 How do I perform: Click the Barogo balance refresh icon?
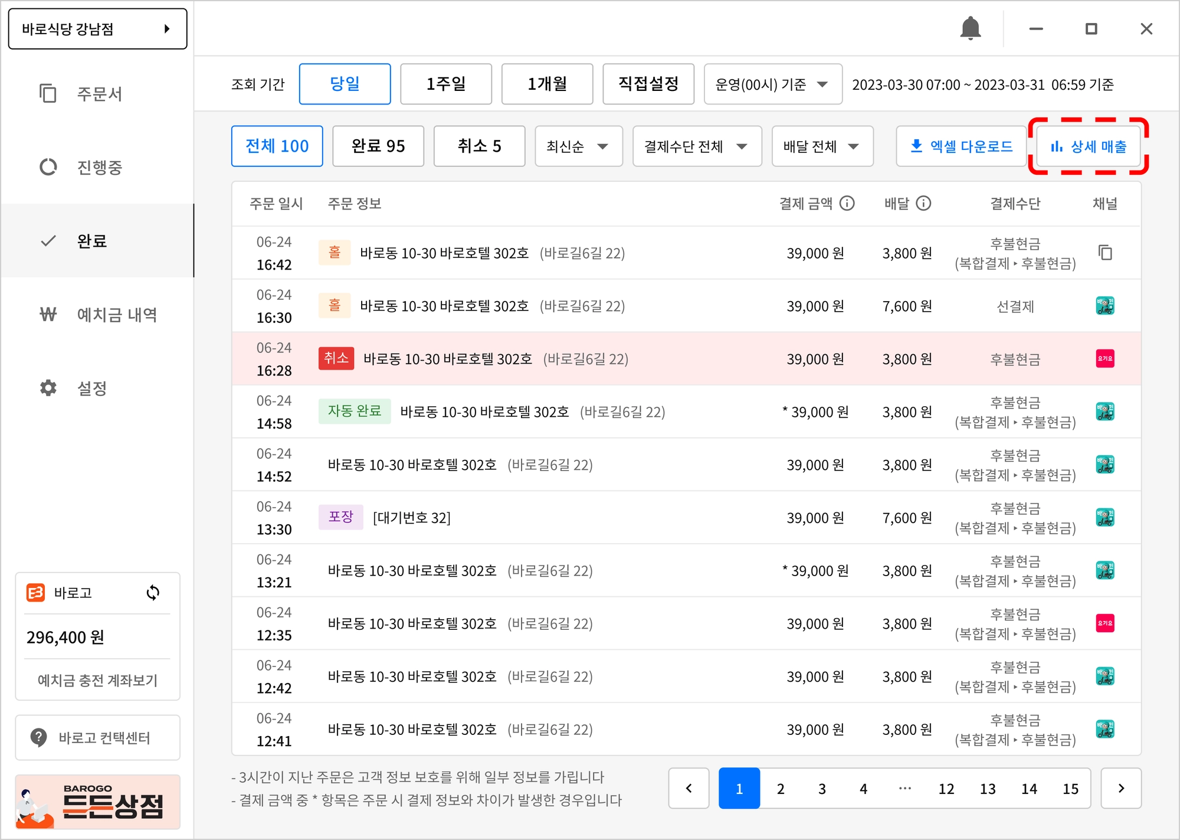pyautogui.click(x=153, y=593)
